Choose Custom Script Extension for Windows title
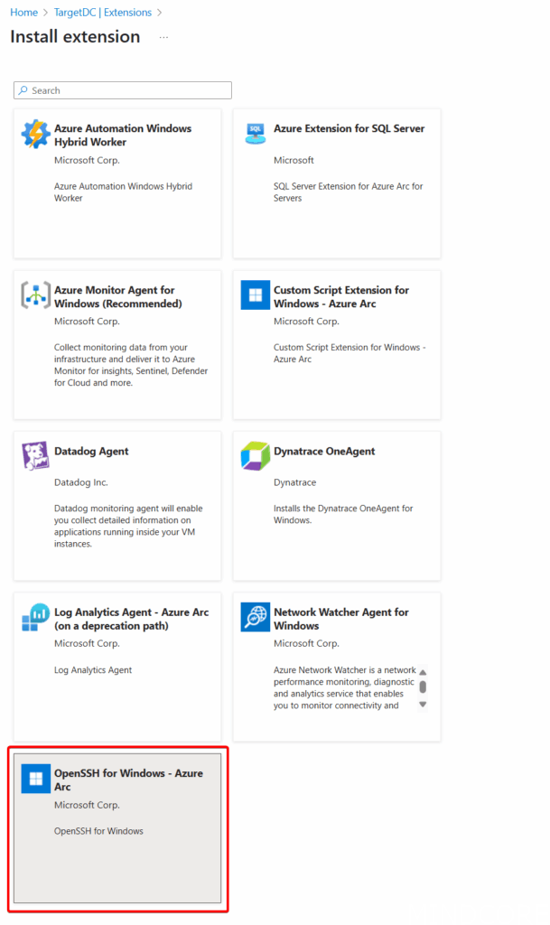 (x=340, y=296)
